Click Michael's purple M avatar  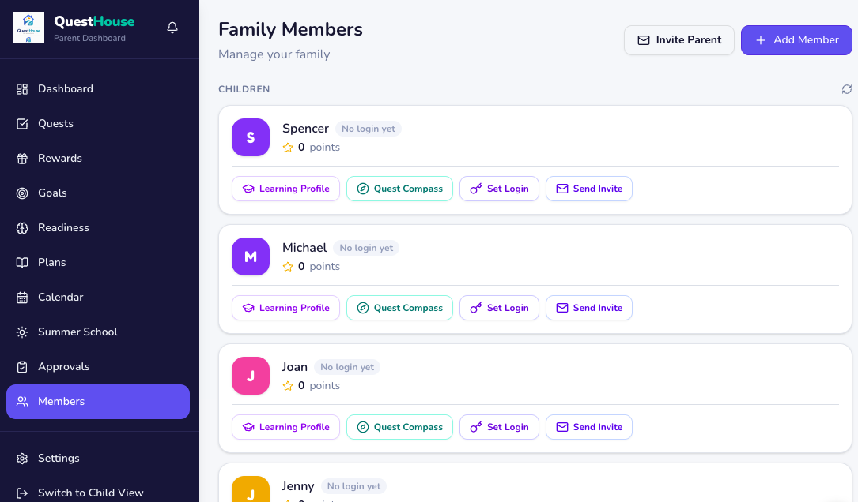click(251, 257)
